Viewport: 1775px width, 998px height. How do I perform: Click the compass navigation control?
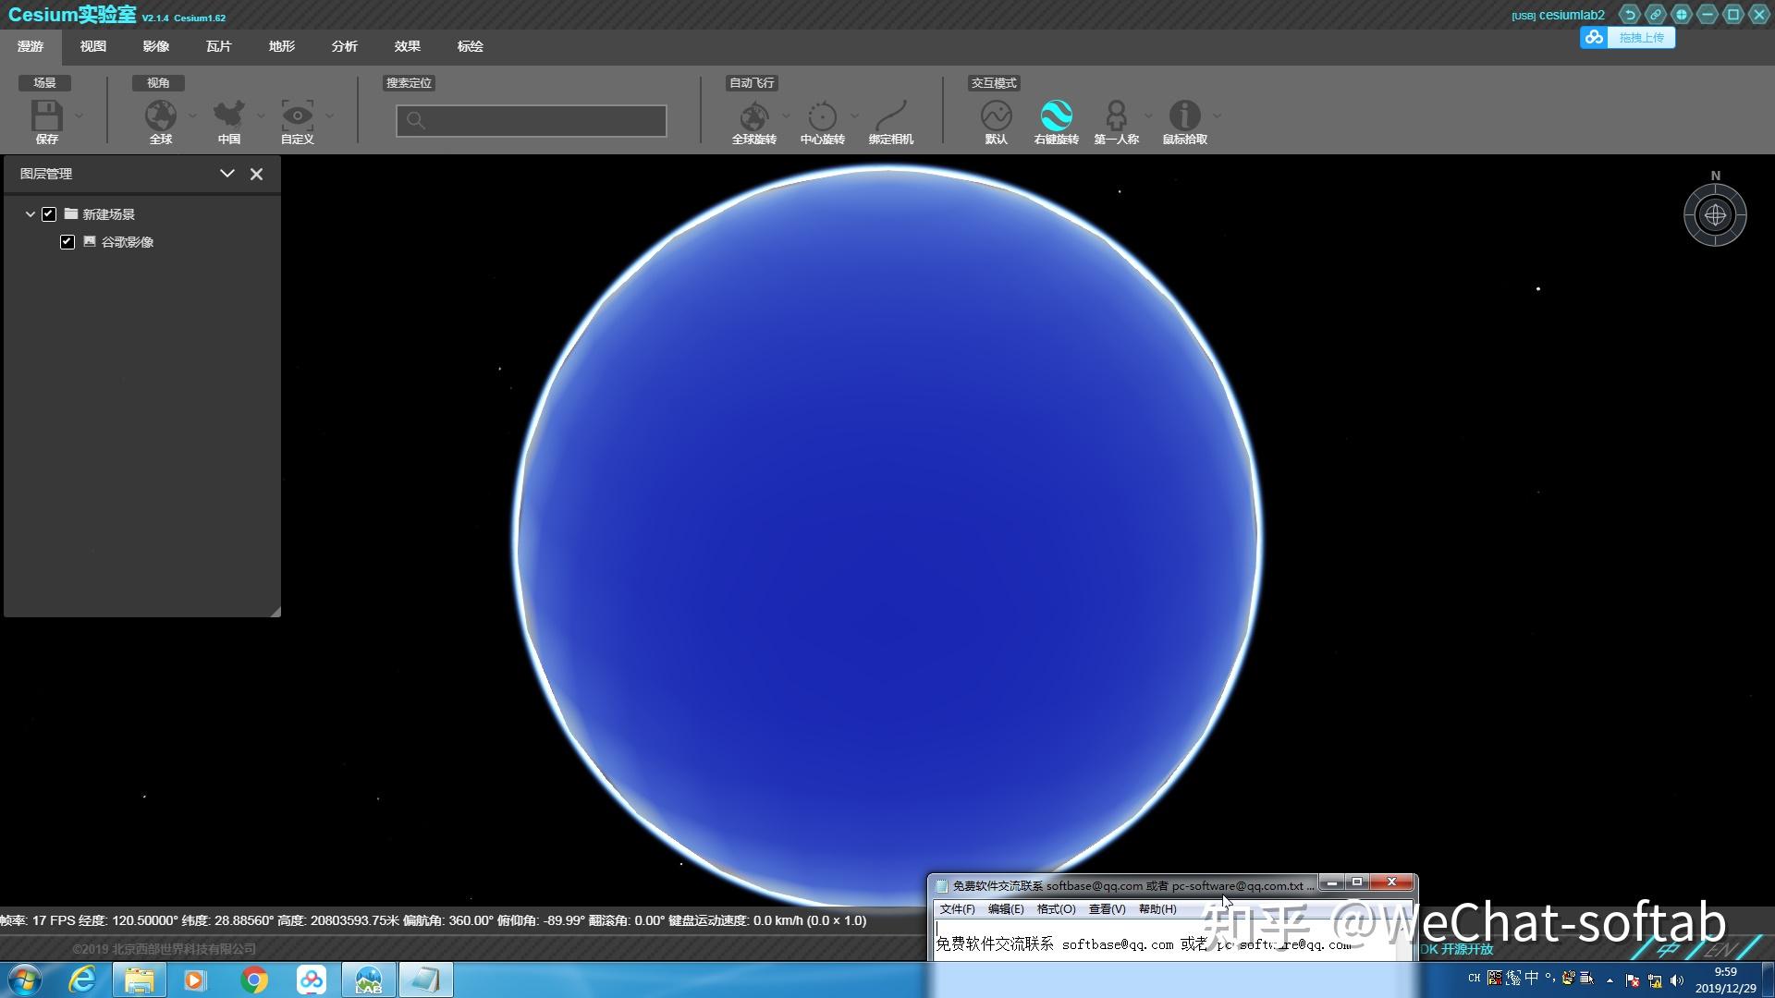point(1715,215)
